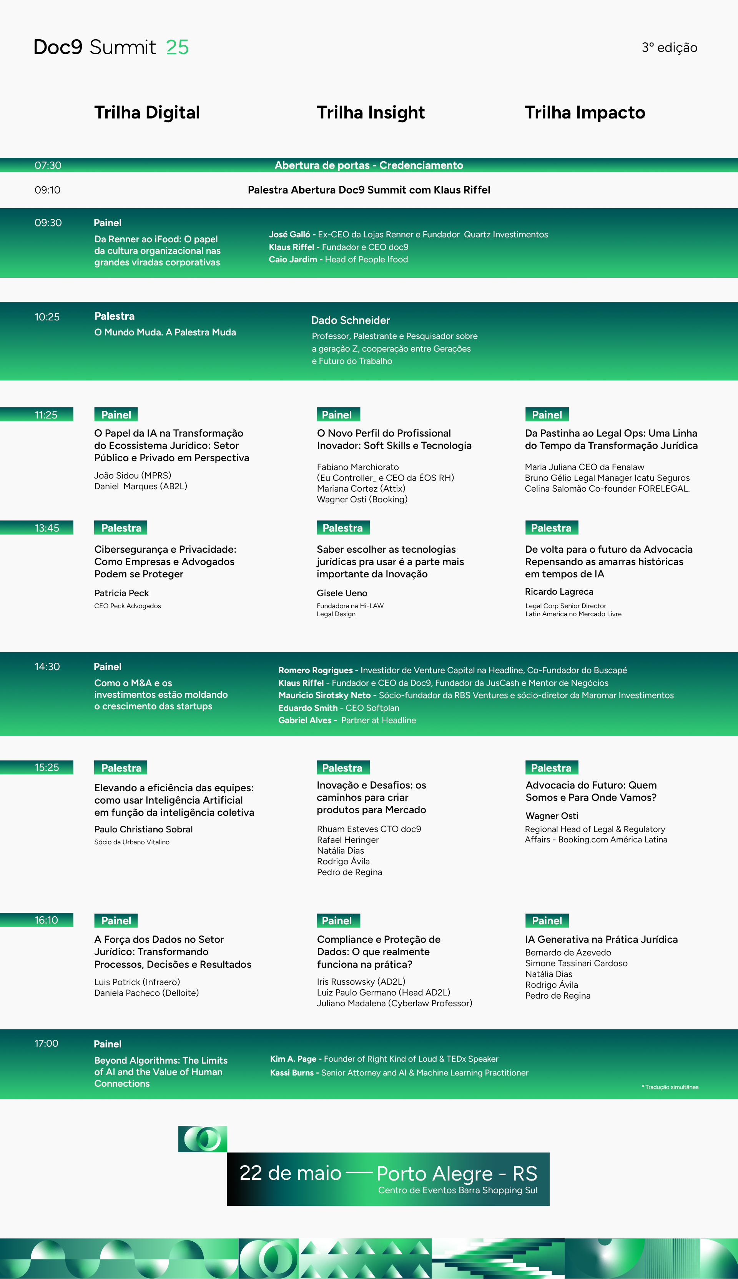Click 'De volta para o futuro da Advocacia' title
The image size is (738, 1279).
(609, 561)
